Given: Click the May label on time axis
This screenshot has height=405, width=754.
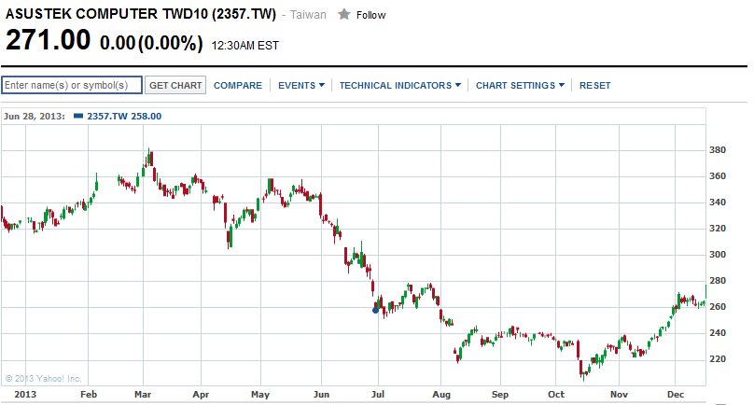Looking at the screenshot, I should [260, 395].
